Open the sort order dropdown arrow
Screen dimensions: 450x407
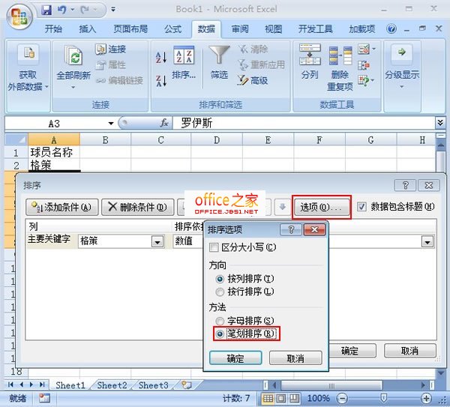click(x=427, y=242)
